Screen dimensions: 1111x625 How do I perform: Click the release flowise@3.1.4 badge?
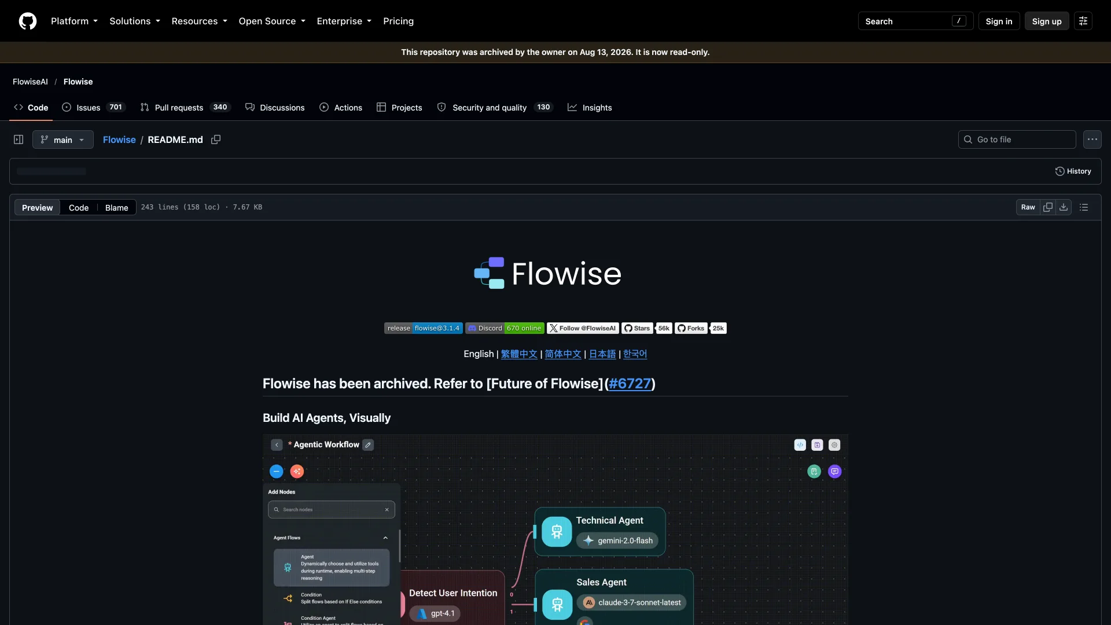(424, 328)
